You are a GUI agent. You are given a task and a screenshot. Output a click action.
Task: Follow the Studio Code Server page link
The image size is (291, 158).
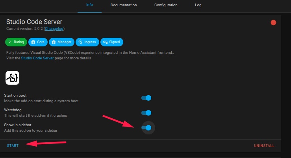(x=37, y=58)
